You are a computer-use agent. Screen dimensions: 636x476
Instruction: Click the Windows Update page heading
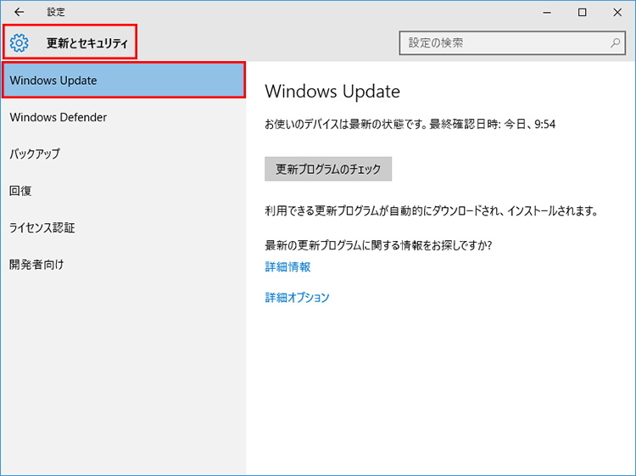(x=332, y=92)
